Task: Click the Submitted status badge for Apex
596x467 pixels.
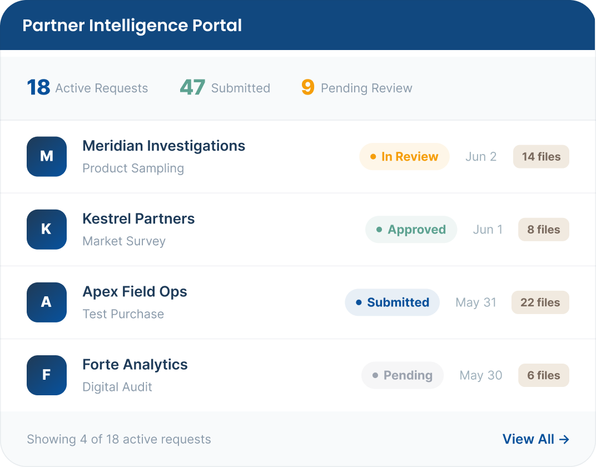Action: pyautogui.click(x=393, y=302)
